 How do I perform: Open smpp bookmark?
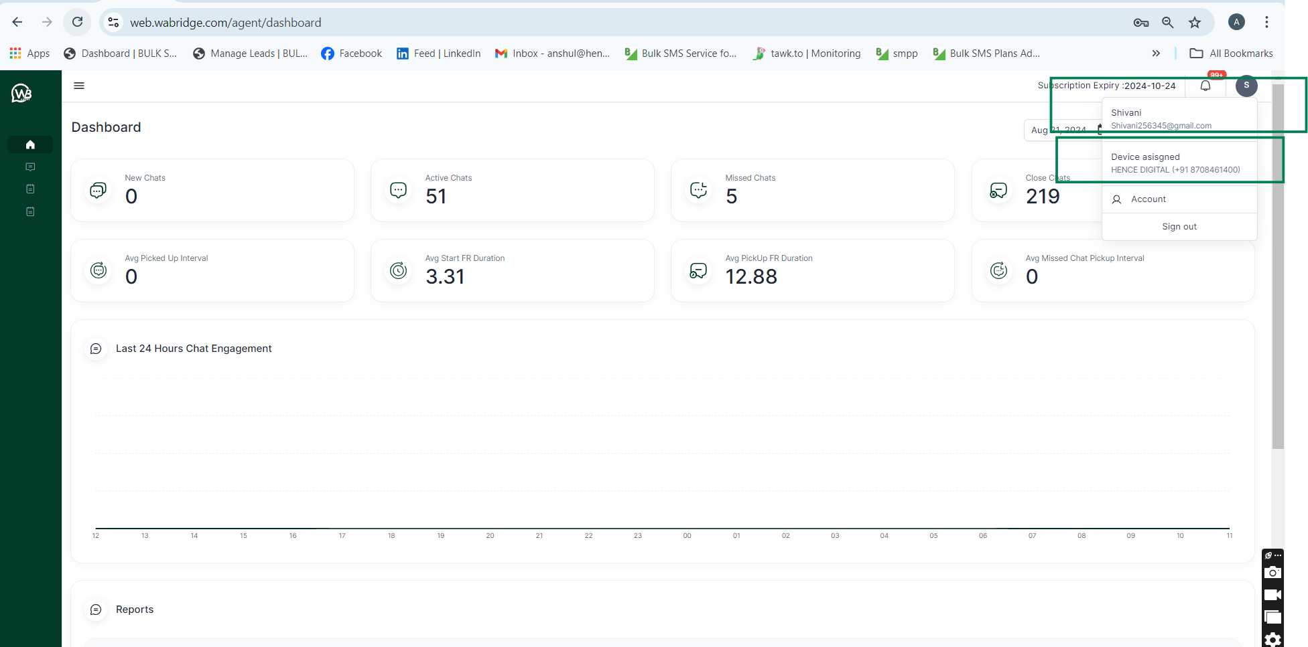897,54
